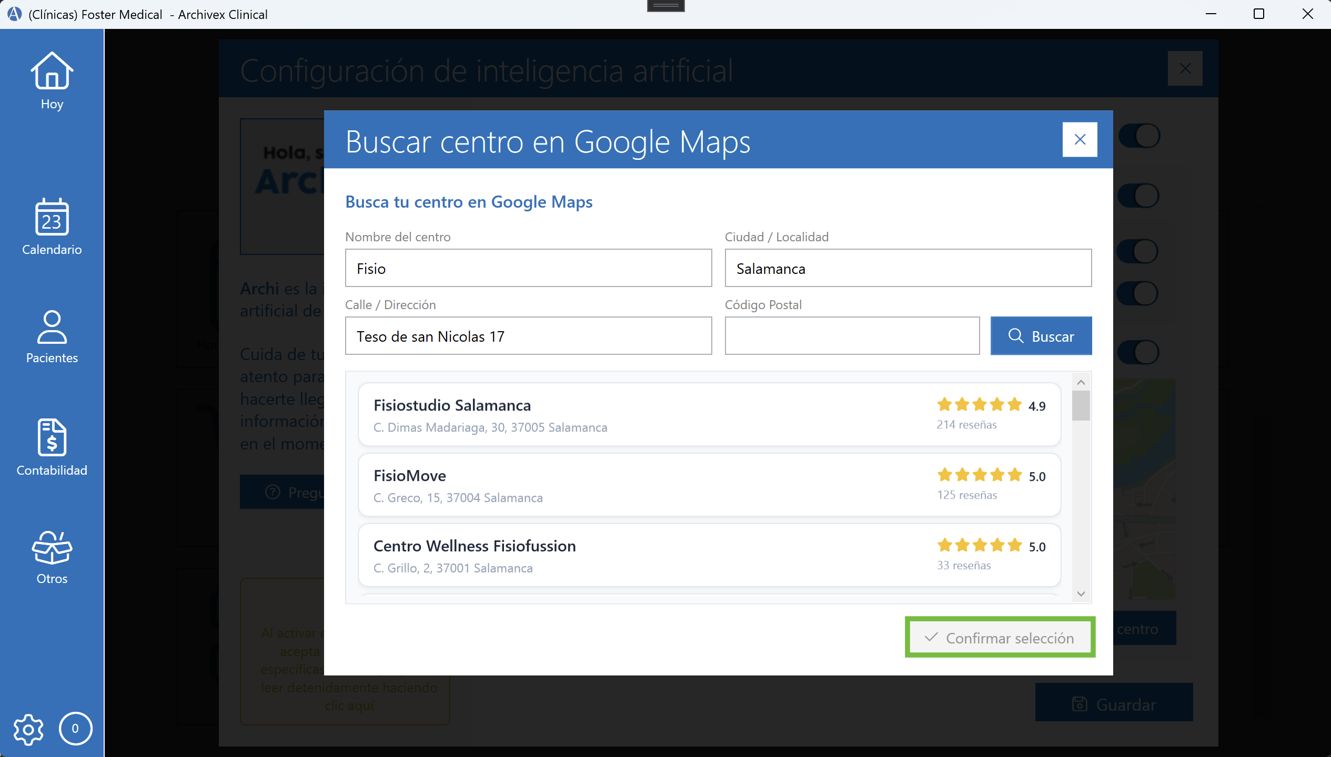Click inside the Código Postal field
Image resolution: width=1331 pixels, height=757 pixels.
point(851,336)
